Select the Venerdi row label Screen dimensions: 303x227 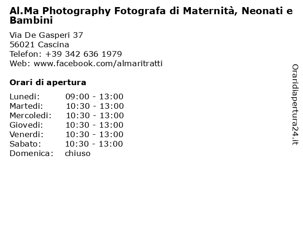(x=27, y=134)
